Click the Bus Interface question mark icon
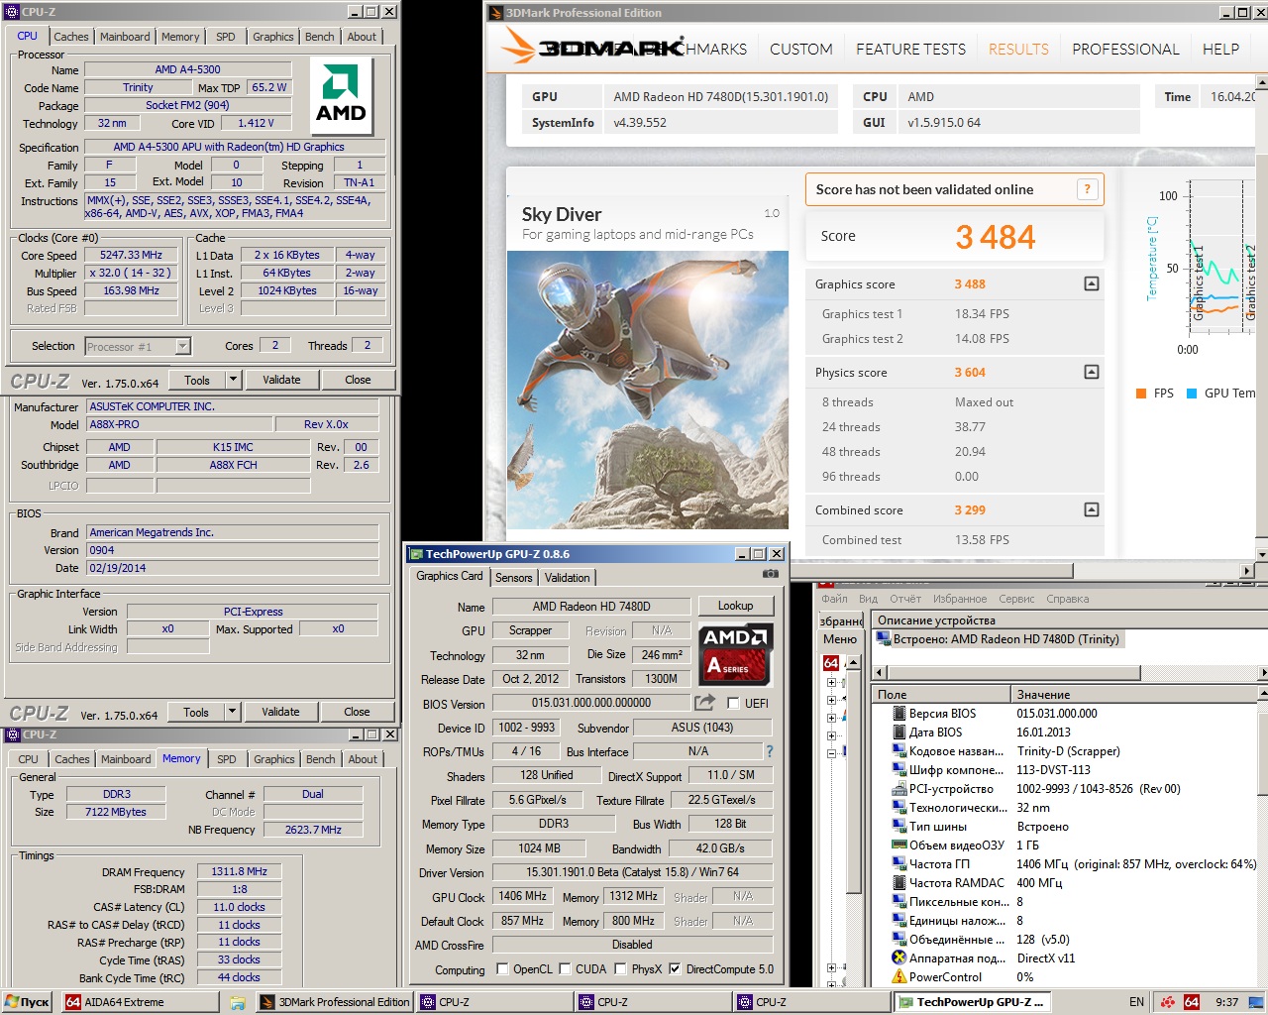 (769, 751)
